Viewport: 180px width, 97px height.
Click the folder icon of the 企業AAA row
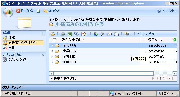pos(57,45)
